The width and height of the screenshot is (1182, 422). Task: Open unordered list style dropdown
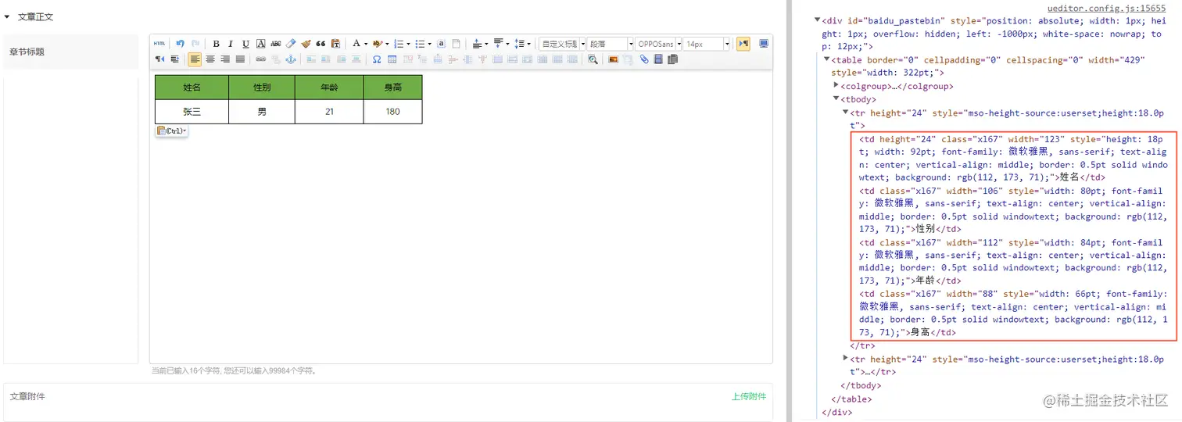(x=429, y=44)
